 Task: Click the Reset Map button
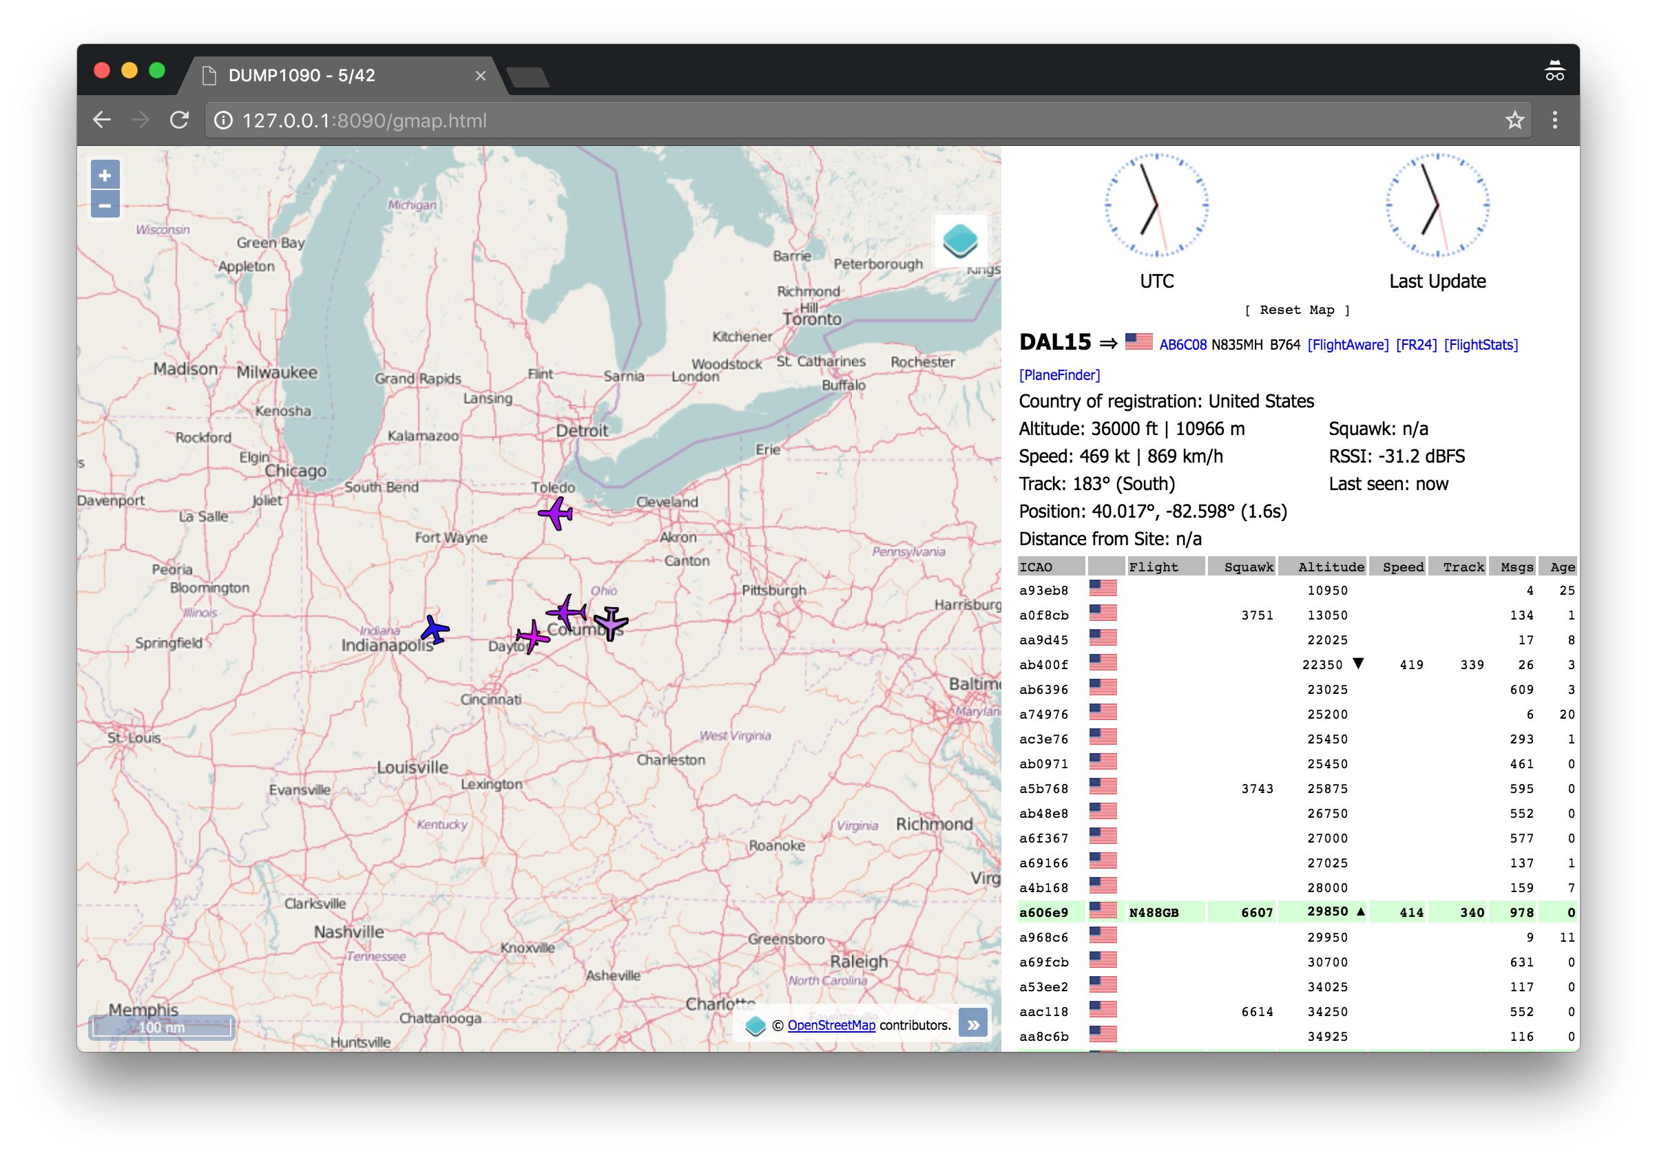tap(1297, 310)
